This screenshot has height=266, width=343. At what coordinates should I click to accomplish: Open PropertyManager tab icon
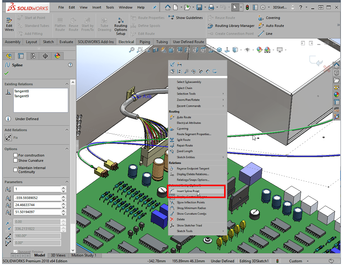coord(21,56)
